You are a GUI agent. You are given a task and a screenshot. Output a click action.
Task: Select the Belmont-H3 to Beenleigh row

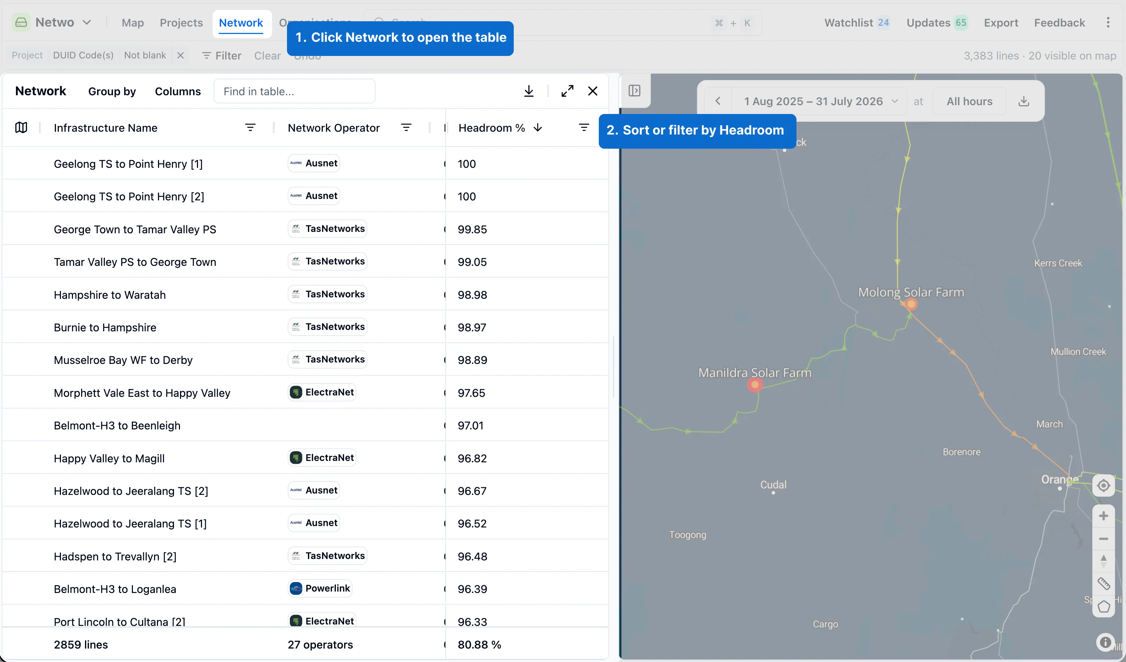(305, 425)
